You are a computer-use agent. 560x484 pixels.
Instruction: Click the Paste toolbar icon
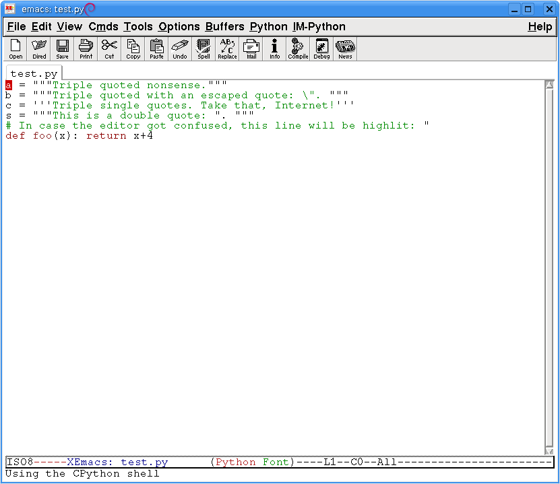pos(157,49)
